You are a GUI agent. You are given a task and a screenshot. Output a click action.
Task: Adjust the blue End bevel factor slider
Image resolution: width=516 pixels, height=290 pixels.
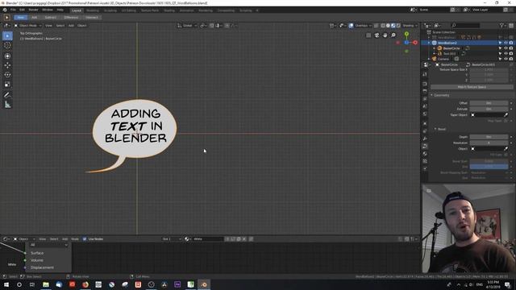pos(489,167)
